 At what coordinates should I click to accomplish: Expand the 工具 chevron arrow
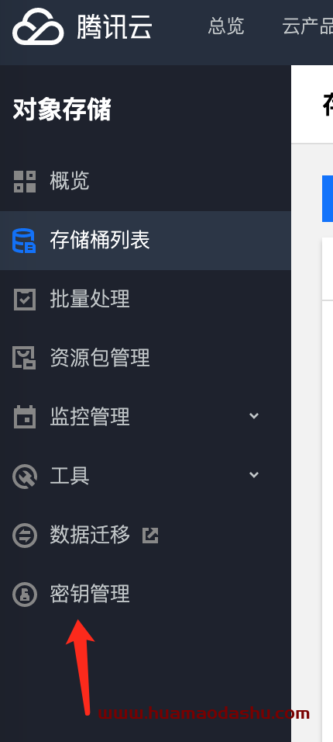pyautogui.click(x=254, y=475)
